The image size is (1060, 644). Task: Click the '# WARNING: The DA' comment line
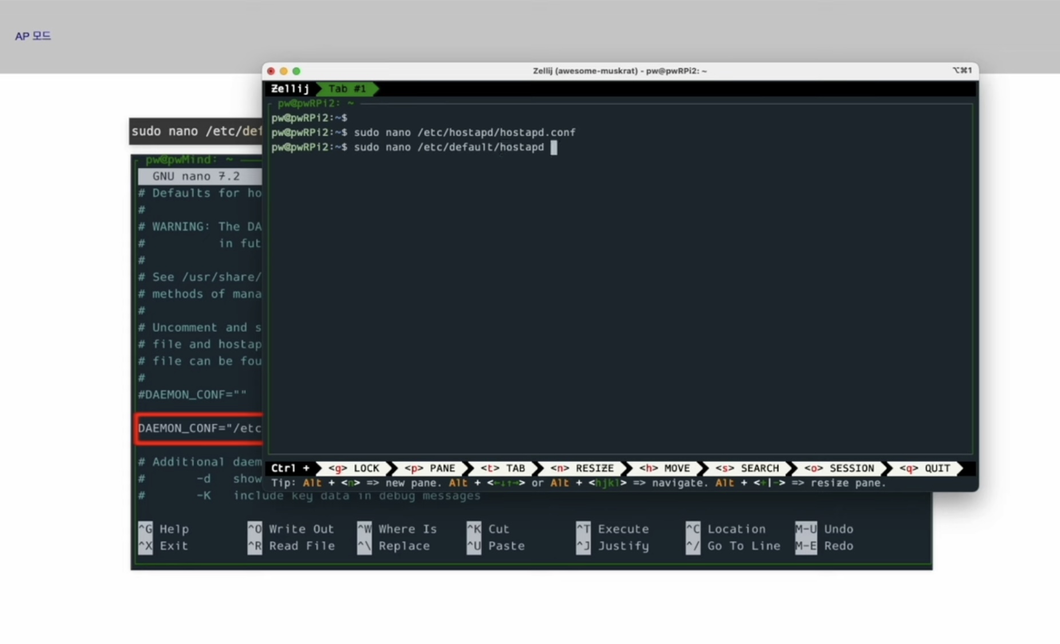(200, 227)
